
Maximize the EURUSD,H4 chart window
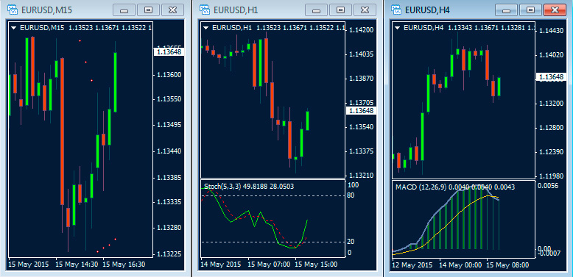coord(530,10)
